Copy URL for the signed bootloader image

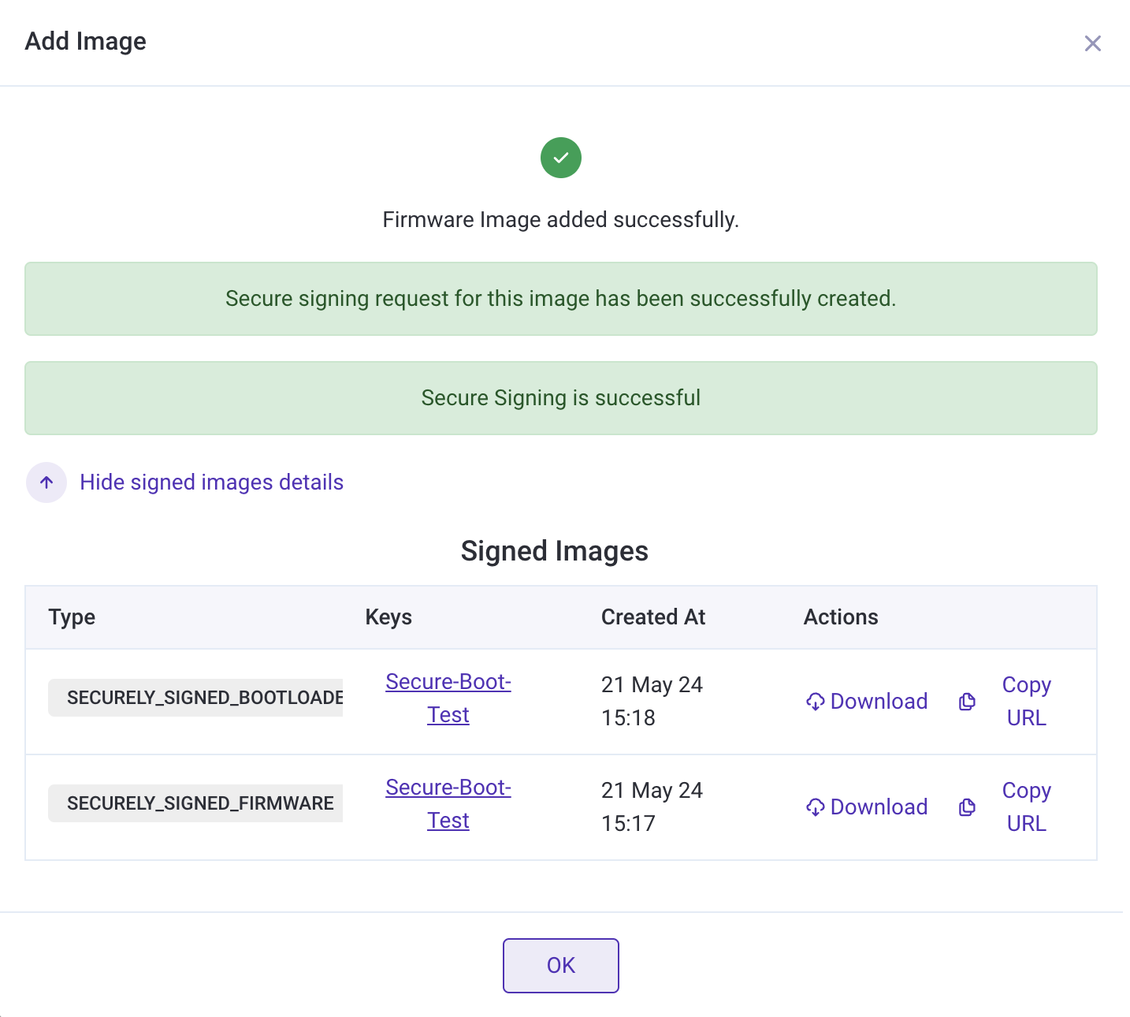(1026, 701)
